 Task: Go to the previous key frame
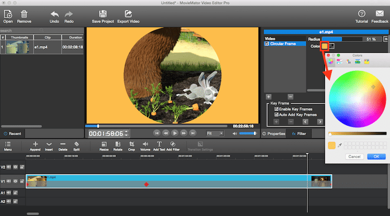(x=305, y=122)
